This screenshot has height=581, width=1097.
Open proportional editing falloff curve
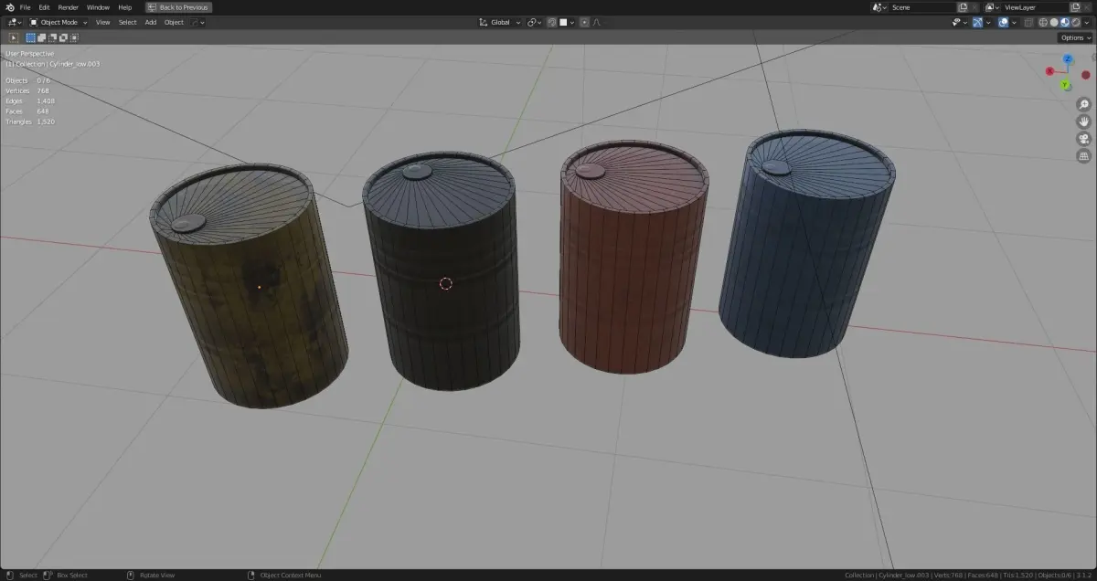[x=596, y=22]
